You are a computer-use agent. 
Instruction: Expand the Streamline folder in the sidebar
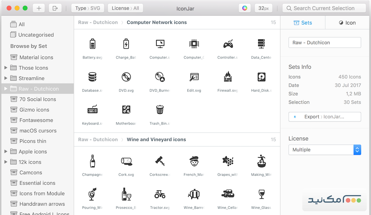click(x=6, y=78)
